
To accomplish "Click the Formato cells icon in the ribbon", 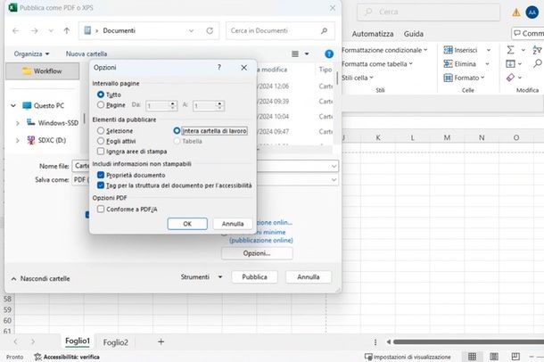I will point(448,78).
